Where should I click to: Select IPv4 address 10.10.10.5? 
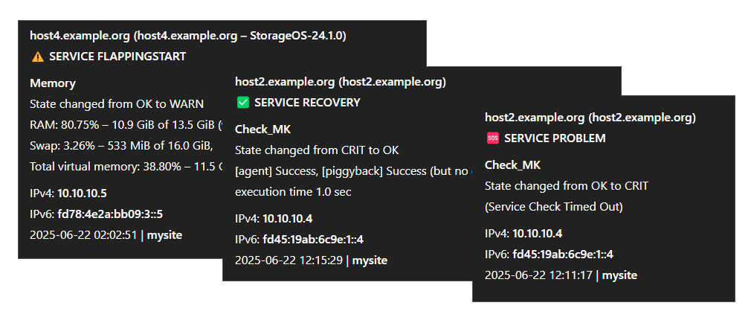coord(83,193)
